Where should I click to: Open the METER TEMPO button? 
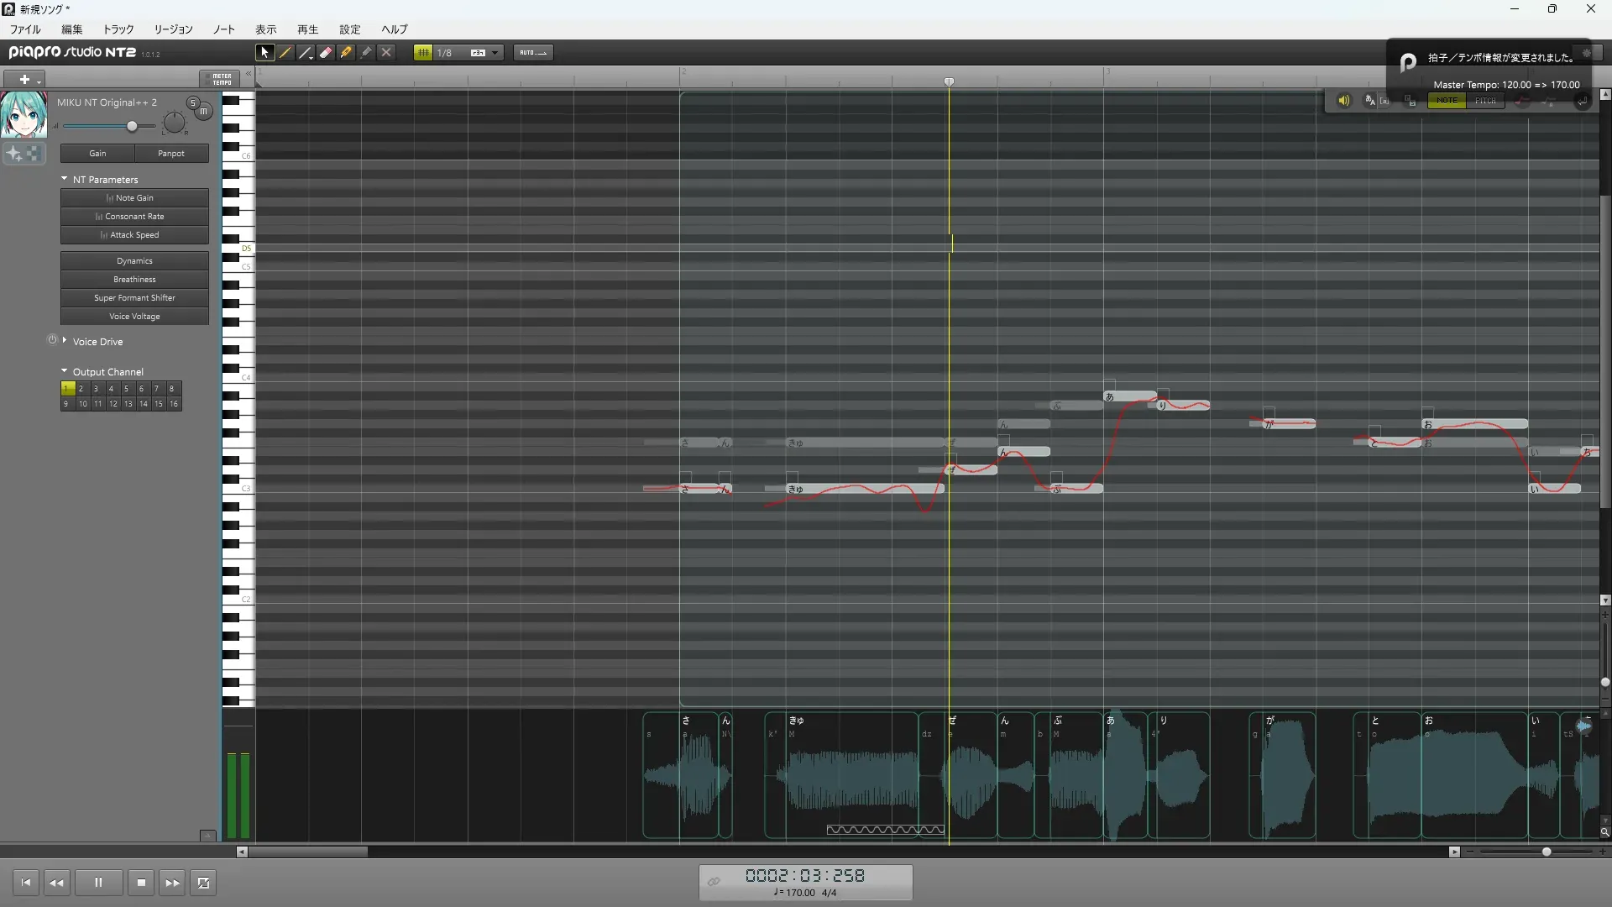coord(221,79)
